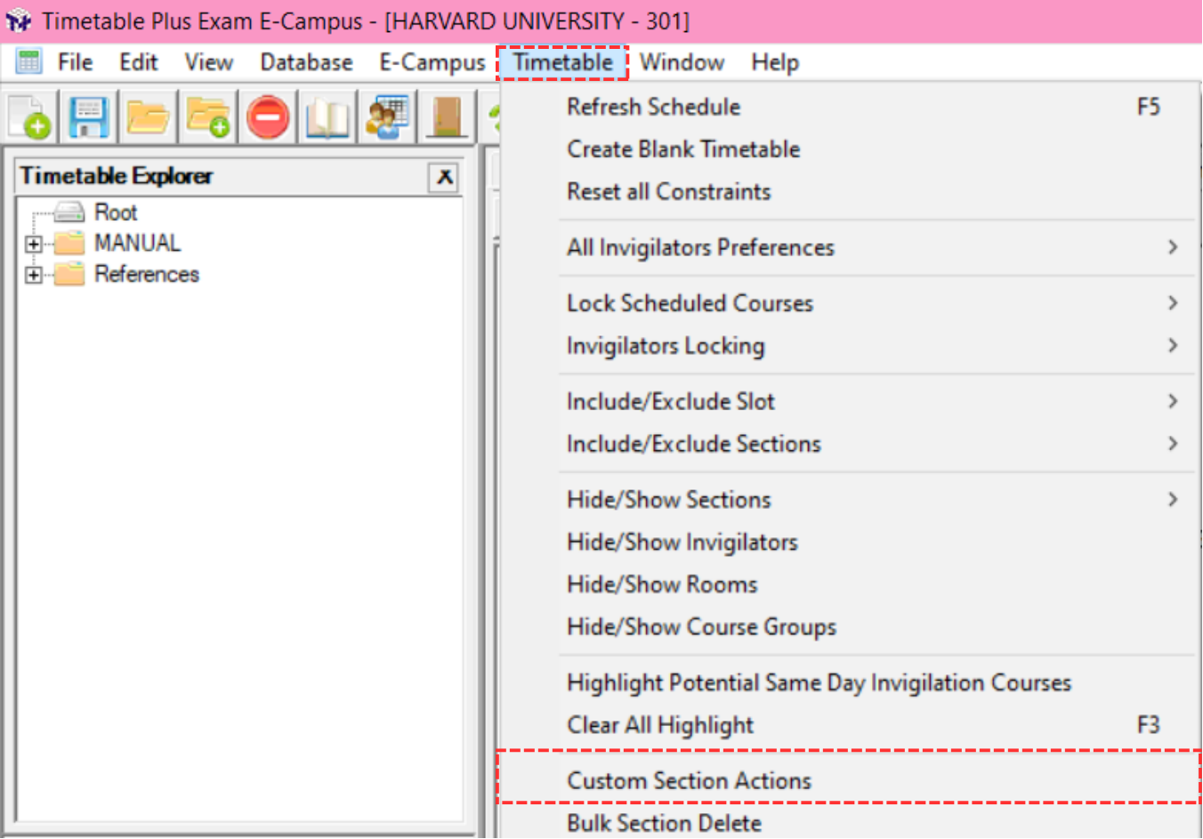Screen dimensions: 1203x839
Task: Open Lock Scheduled Courses submenu arrow
Action: [1173, 303]
